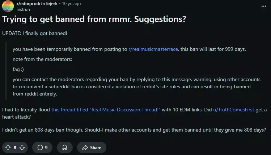
Task: Give an award using the award icon
Action: [64, 147]
